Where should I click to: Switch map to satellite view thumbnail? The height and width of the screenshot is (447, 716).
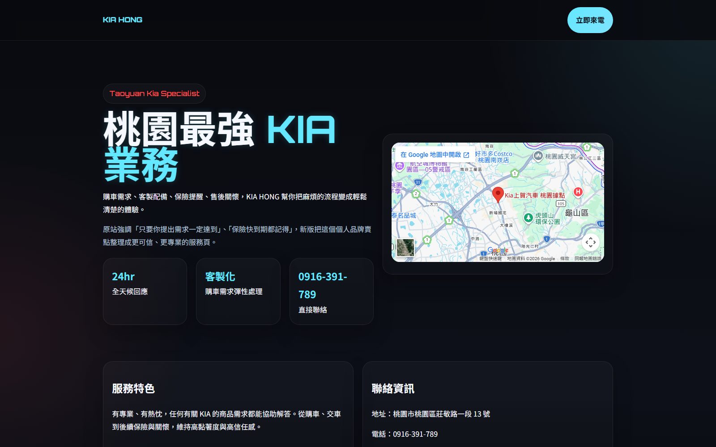point(405,248)
